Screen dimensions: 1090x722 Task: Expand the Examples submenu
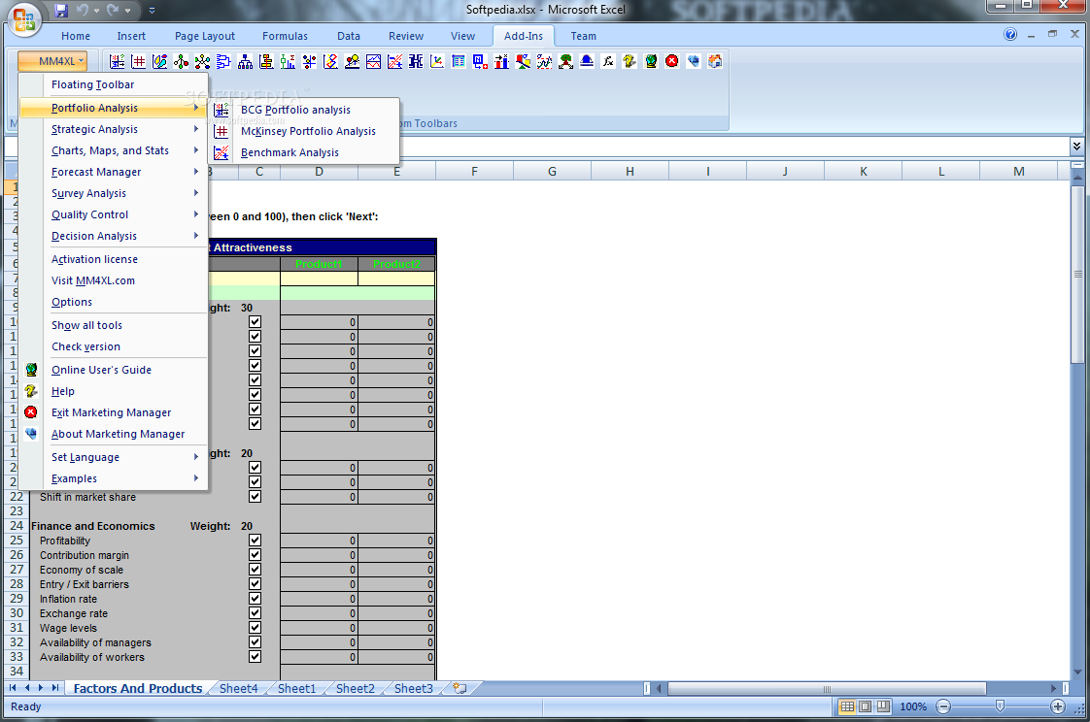click(x=114, y=478)
